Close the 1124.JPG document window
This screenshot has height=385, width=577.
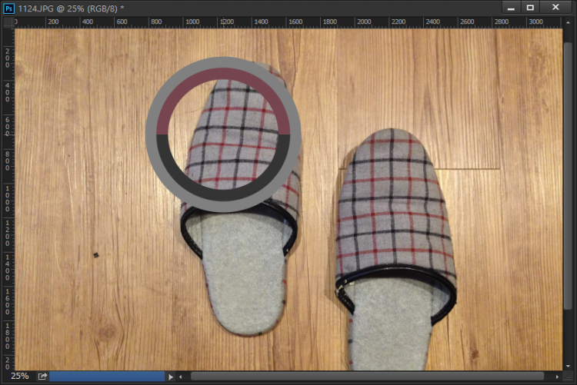pyautogui.click(x=556, y=8)
